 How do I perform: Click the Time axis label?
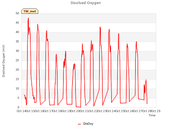pos(152,115)
